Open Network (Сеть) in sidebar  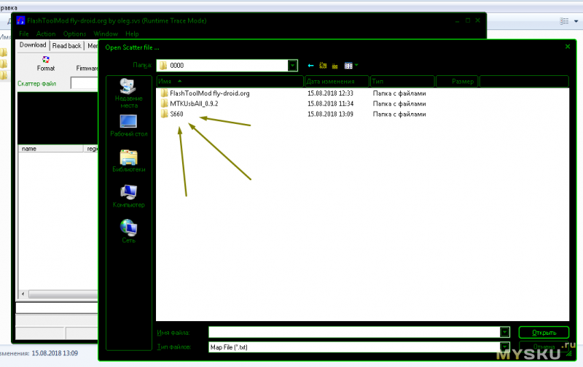(128, 231)
